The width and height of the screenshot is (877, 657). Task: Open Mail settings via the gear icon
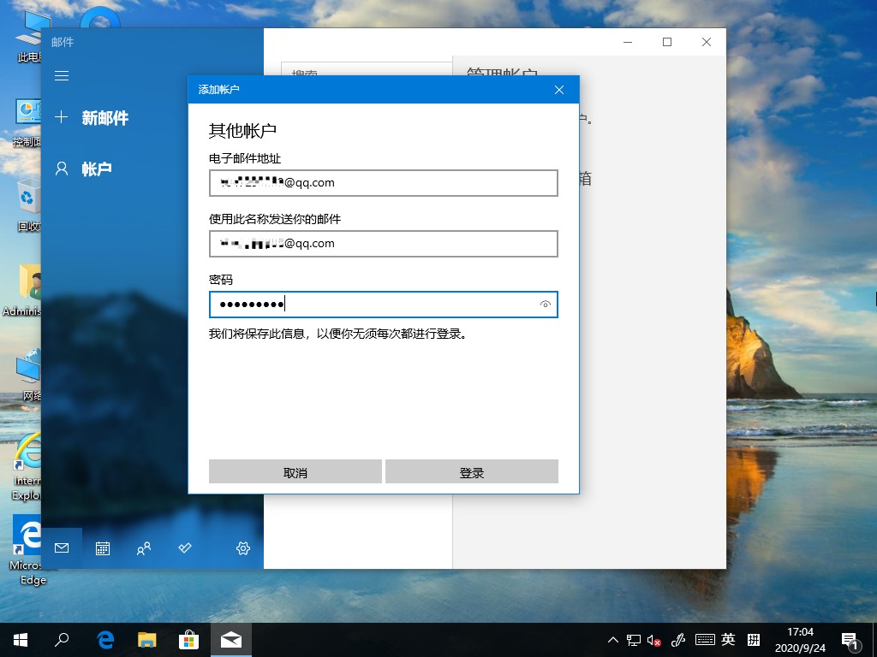coord(242,548)
